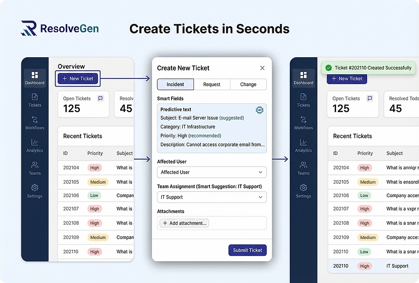Open Dashboard in right panel sidebar
419x283 pixels.
click(303, 78)
